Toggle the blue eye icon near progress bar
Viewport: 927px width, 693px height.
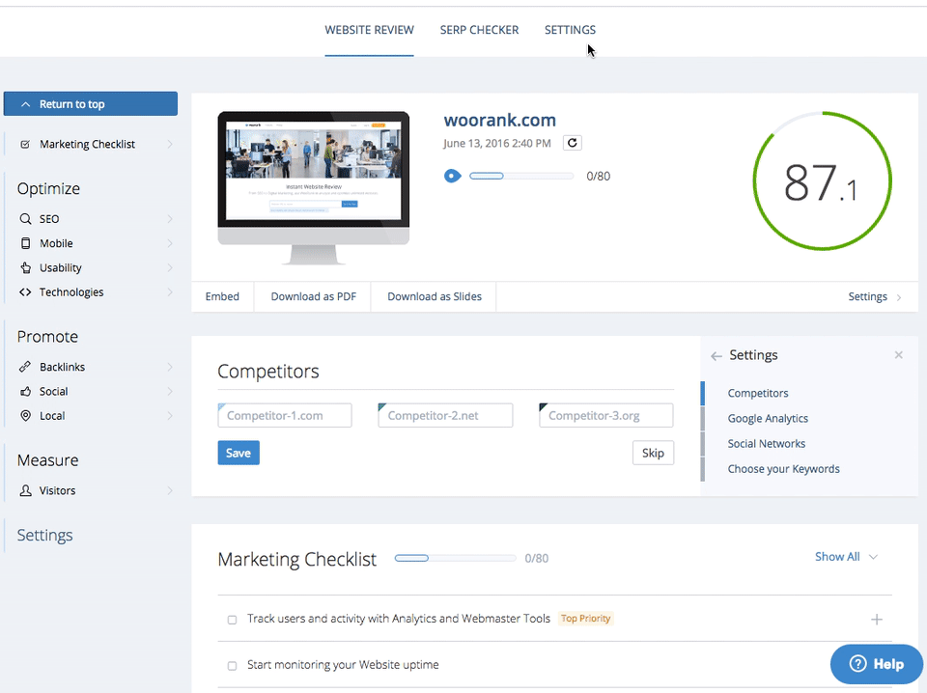click(x=452, y=176)
